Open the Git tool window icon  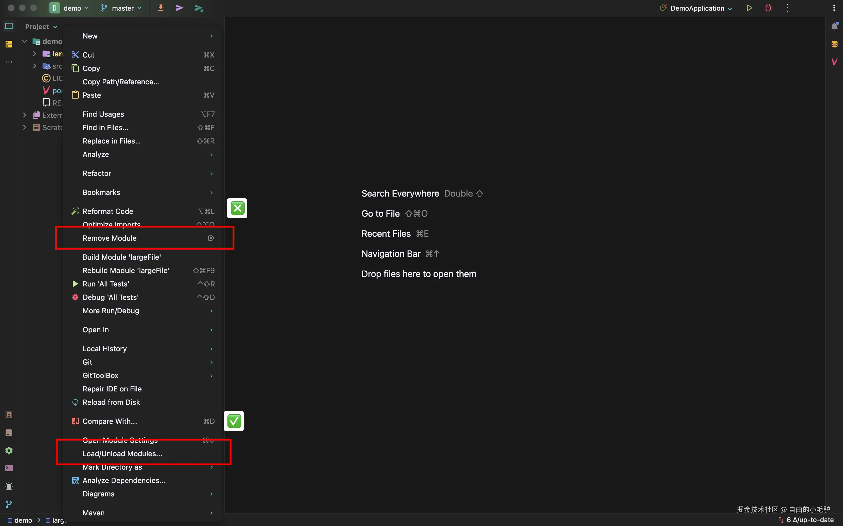pyautogui.click(x=9, y=504)
